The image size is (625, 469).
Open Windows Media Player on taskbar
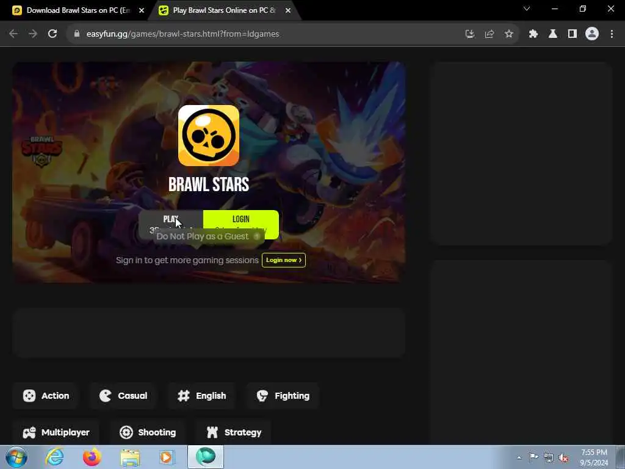coord(167,457)
